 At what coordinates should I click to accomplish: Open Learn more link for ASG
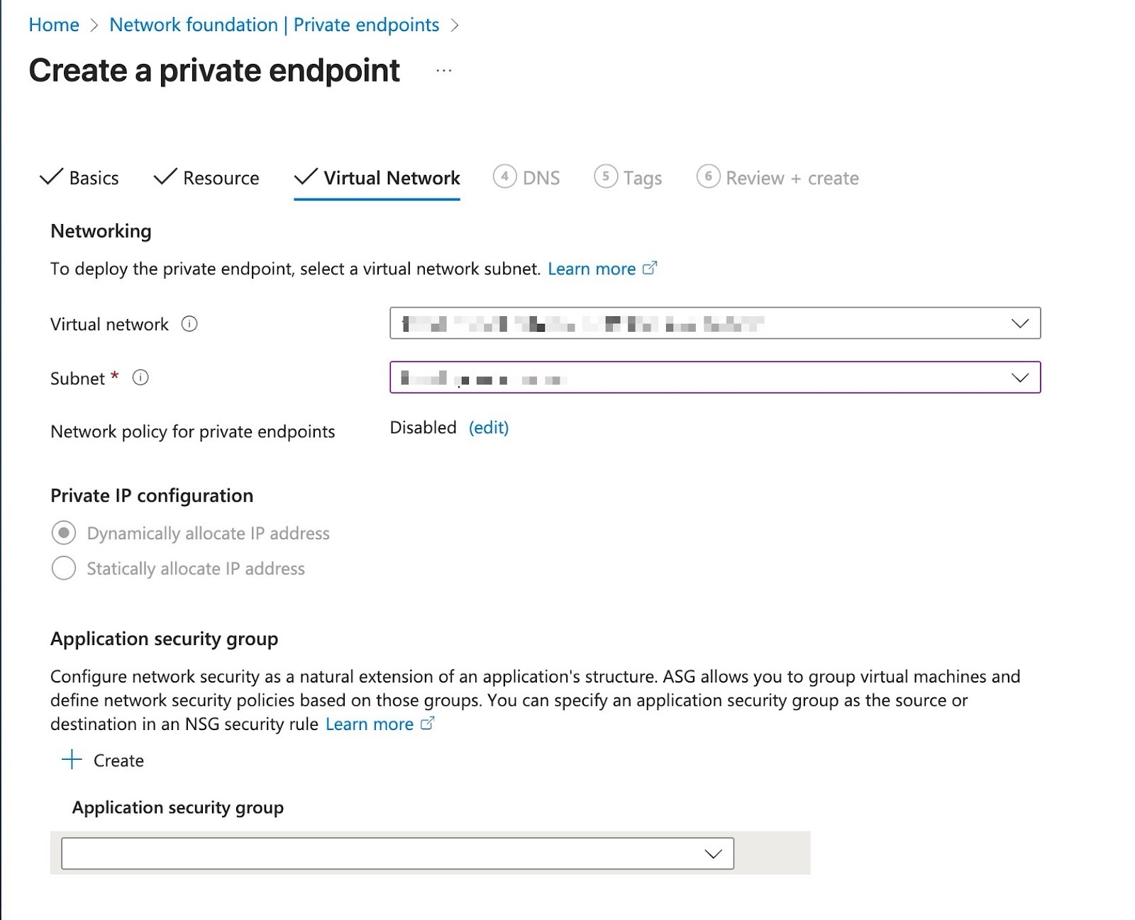(370, 724)
